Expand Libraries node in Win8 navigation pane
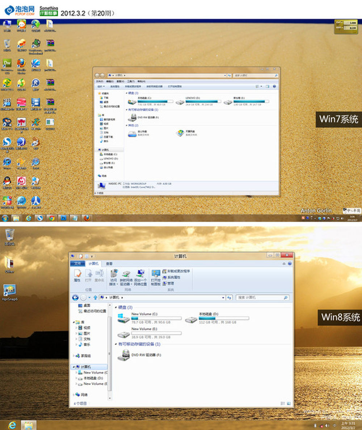 (x=73, y=322)
